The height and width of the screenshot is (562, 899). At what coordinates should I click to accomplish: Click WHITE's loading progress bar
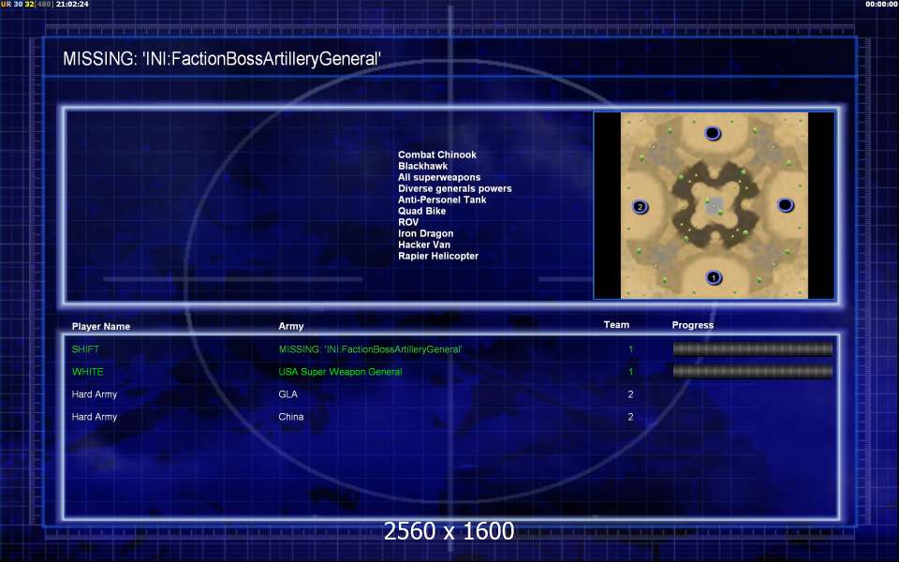(x=753, y=372)
